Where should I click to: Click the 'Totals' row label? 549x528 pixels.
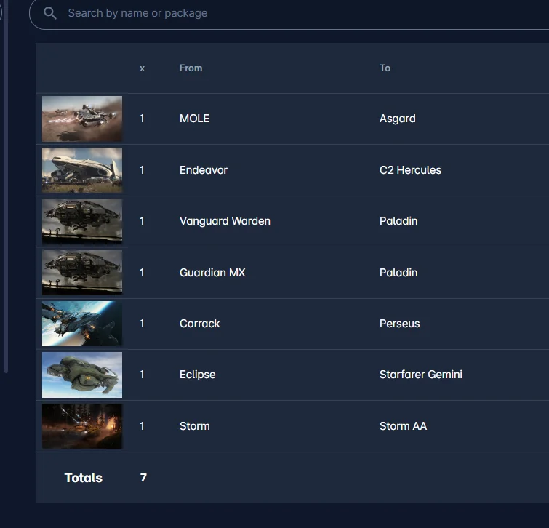tap(84, 478)
